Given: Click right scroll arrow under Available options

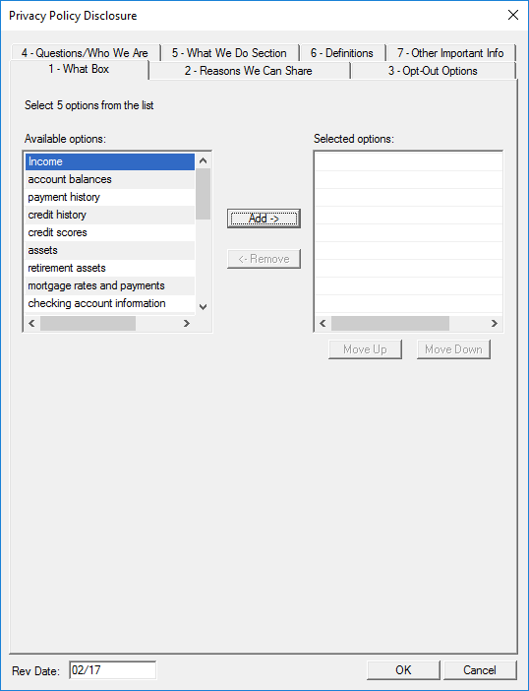Looking at the screenshot, I should [187, 324].
